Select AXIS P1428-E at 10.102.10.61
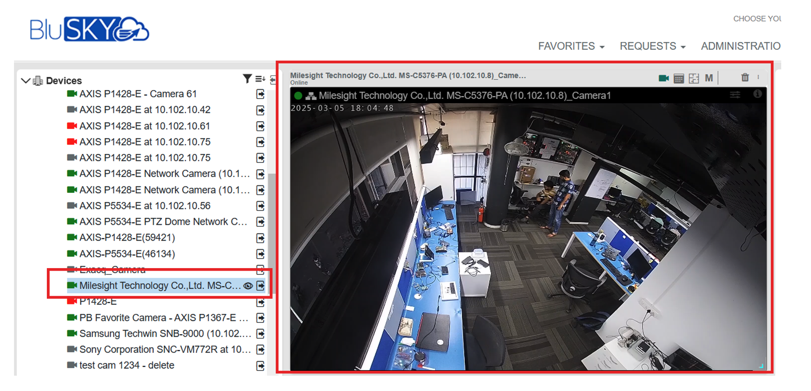 (x=145, y=126)
